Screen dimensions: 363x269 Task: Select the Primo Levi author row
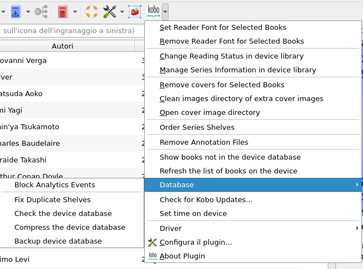pos(72,259)
